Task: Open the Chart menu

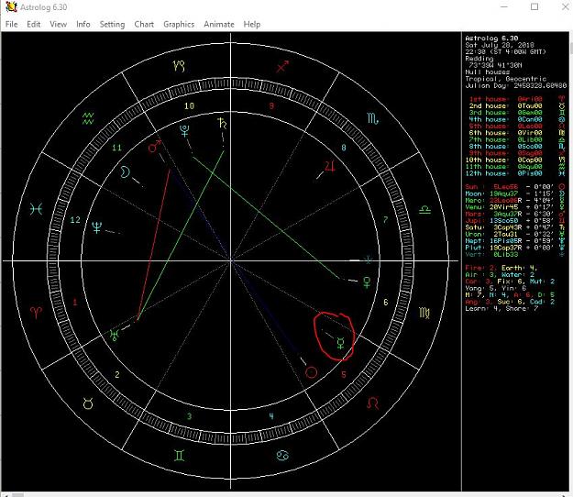Action: (x=144, y=24)
